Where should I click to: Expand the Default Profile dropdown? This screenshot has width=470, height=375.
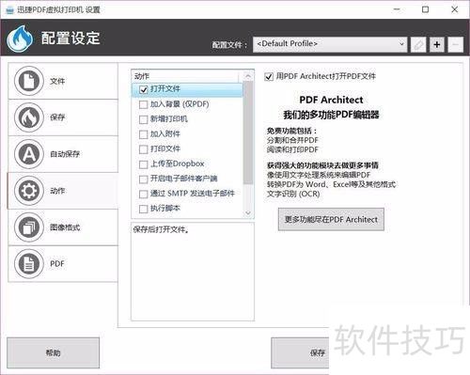(330, 44)
